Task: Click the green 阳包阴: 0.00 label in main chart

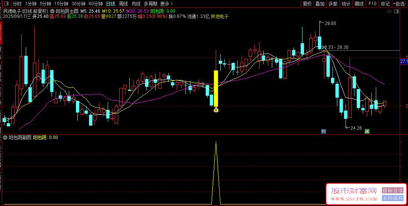Action: coord(163,11)
